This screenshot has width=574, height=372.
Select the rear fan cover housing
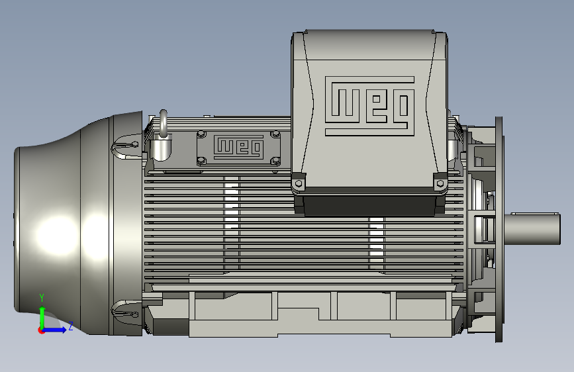click(78, 223)
